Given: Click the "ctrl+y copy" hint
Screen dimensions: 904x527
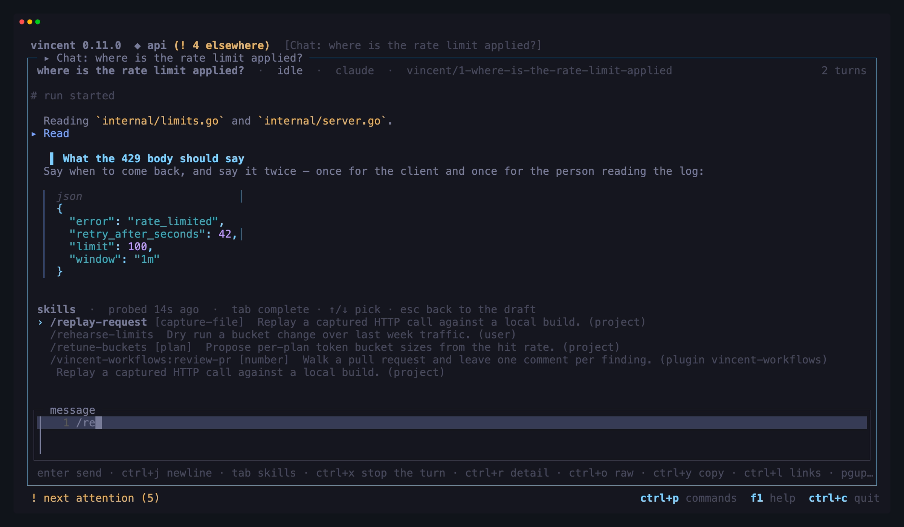Looking at the screenshot, I should click(x=689, y=473).
